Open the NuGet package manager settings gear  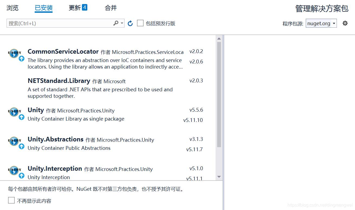pos(345,23)
